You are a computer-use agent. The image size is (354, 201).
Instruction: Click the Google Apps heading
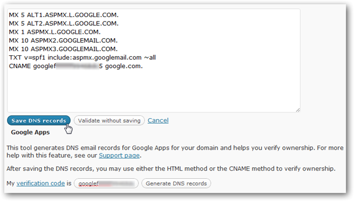pos(30,133)
